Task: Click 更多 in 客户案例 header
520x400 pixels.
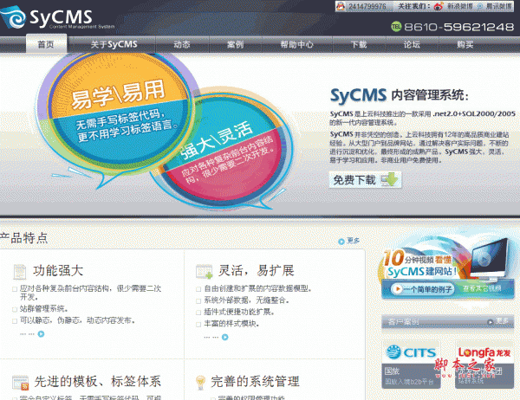Action: (498, 321)
